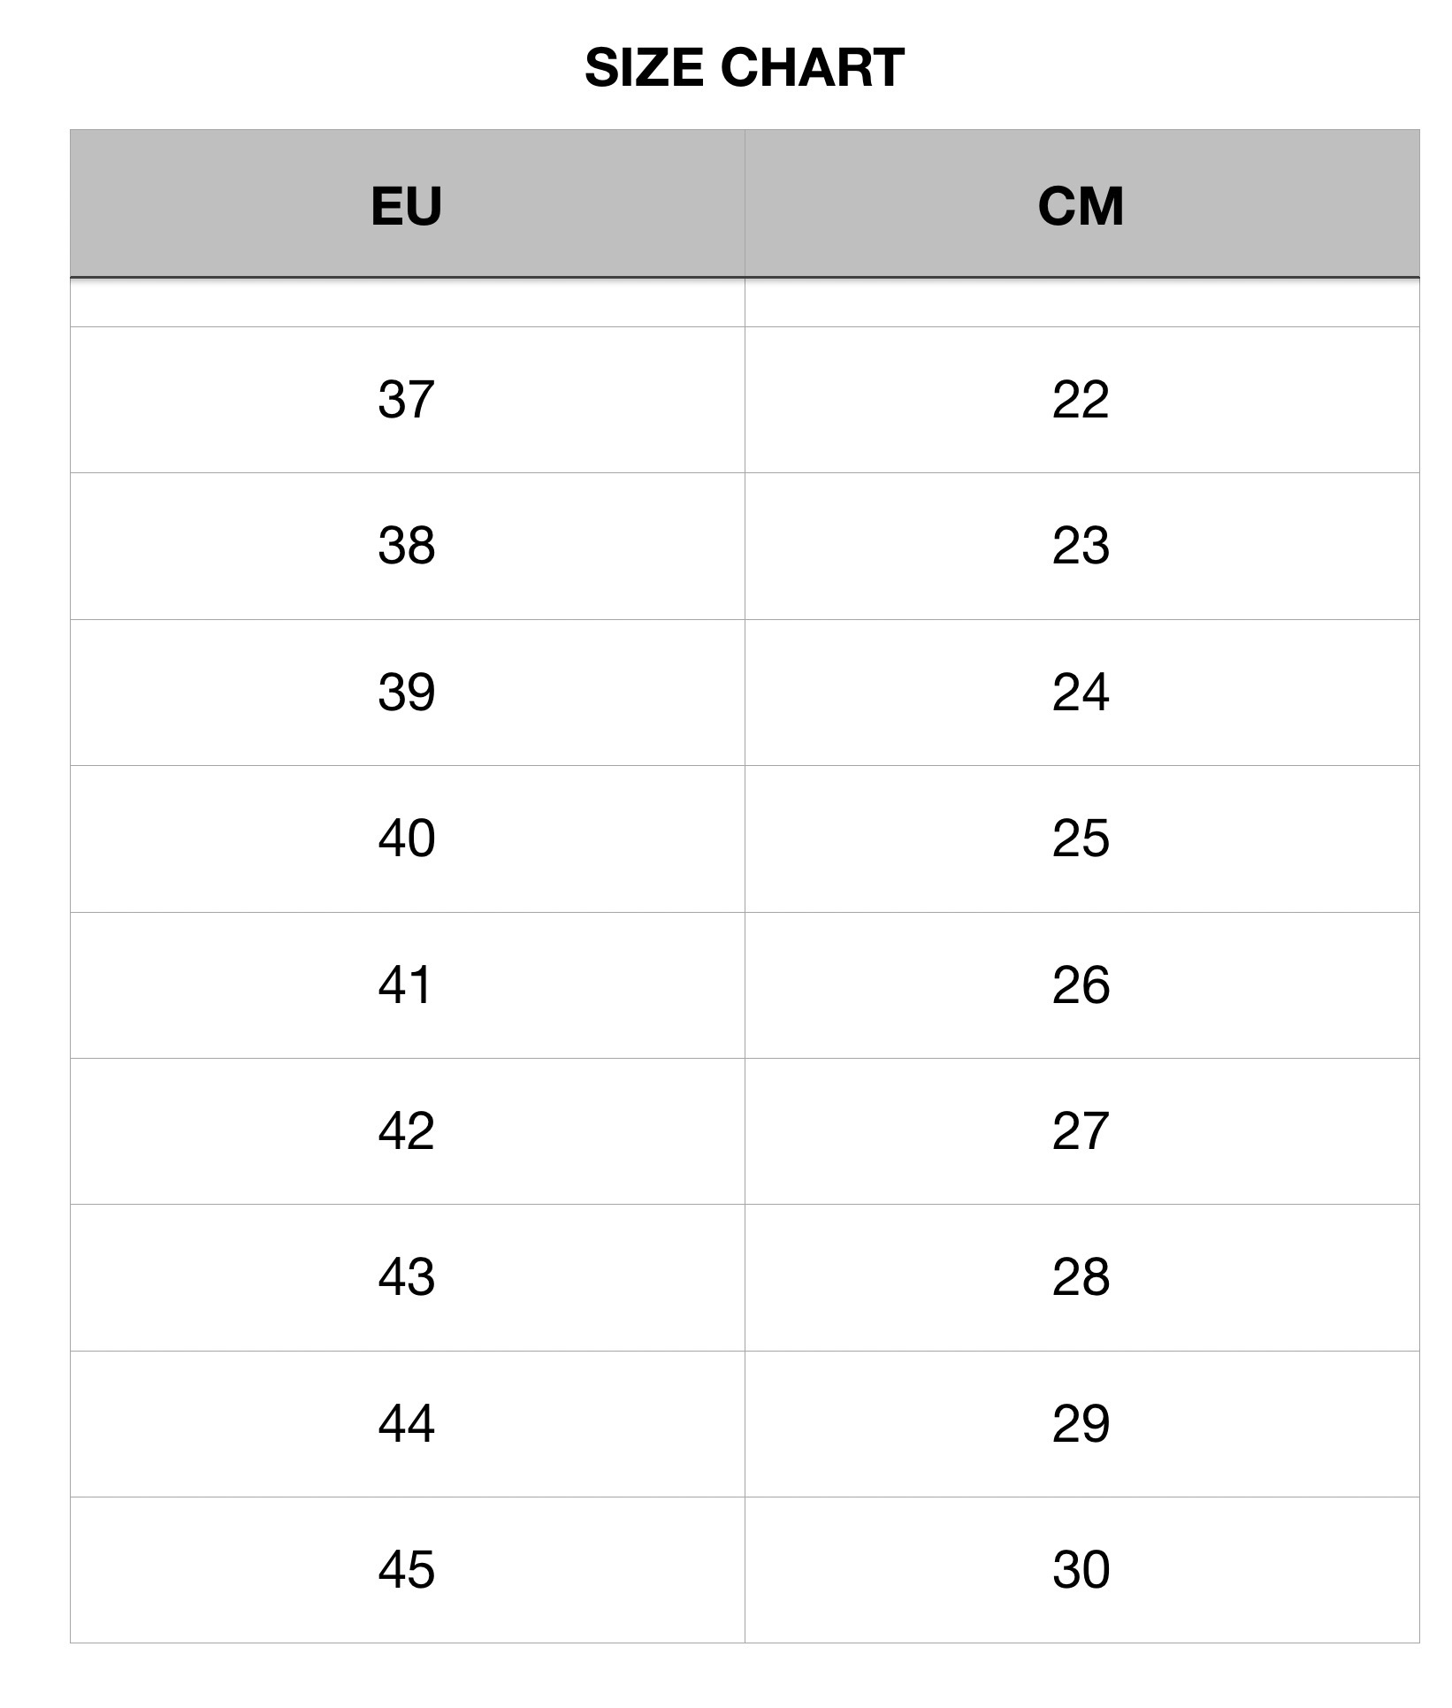Image resolution: width=1452 pixels, height=1708 pixels.
Task: Select EU size 42 cell
Action: coord(406,1130)
